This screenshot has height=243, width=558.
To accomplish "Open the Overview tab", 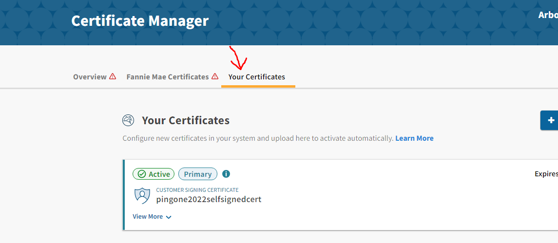I will (x=90, y=77).
